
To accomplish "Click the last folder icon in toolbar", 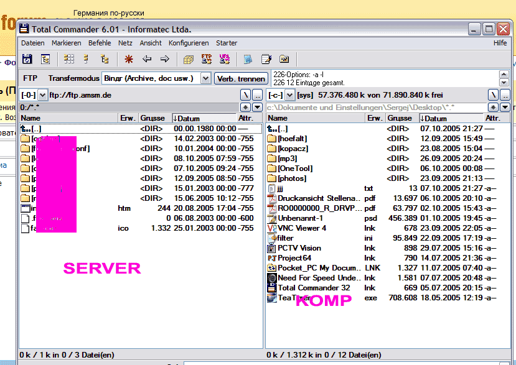I will [284, 59].
